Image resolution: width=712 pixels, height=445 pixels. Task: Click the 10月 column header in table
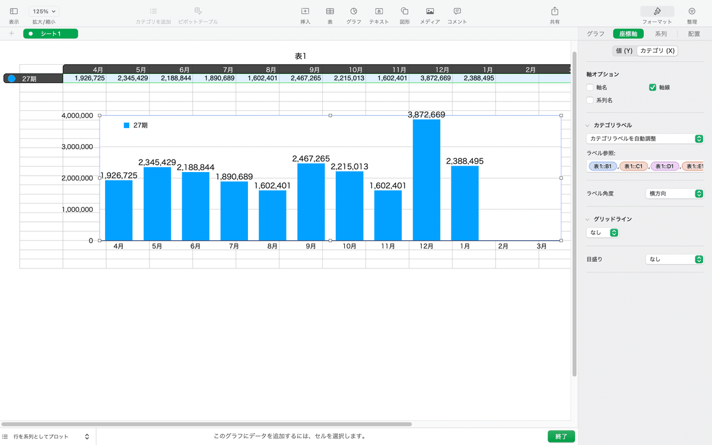click(344, 69)
